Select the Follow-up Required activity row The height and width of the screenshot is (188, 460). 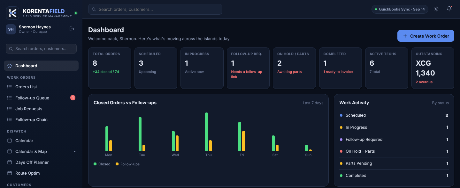394,139
